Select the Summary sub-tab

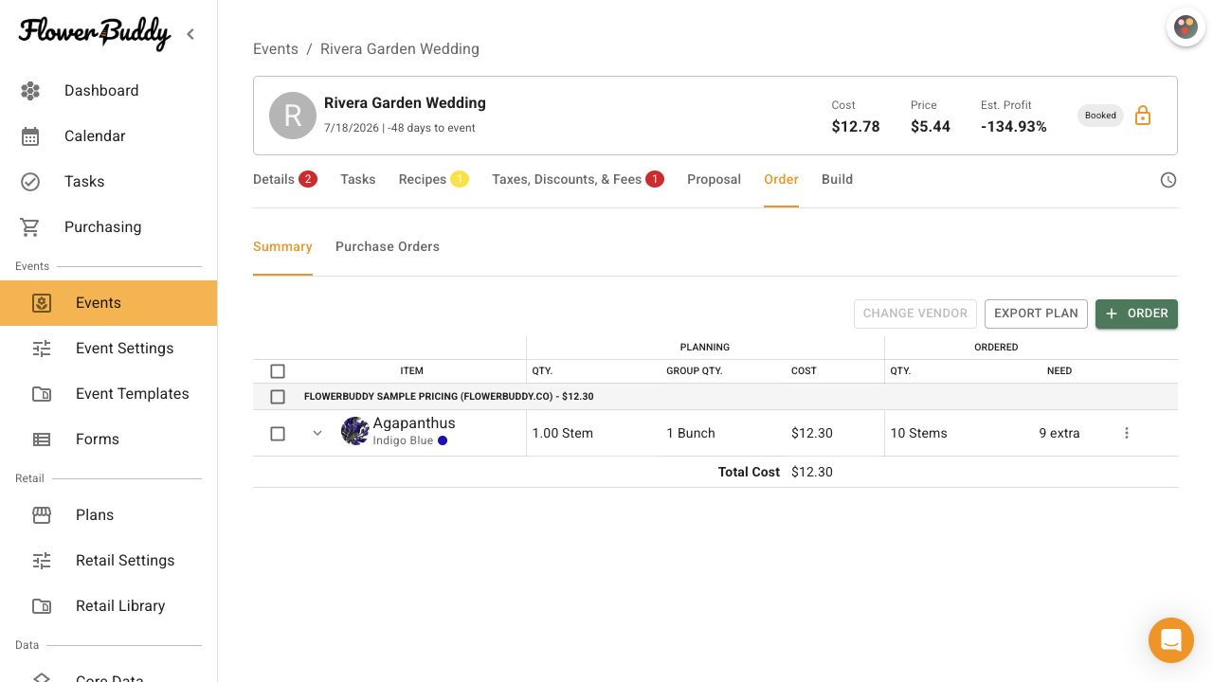click(282, 246)
